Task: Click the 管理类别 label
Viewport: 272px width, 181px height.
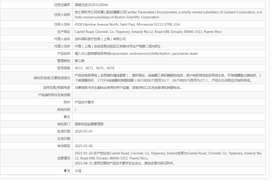Action: (64, 61)
